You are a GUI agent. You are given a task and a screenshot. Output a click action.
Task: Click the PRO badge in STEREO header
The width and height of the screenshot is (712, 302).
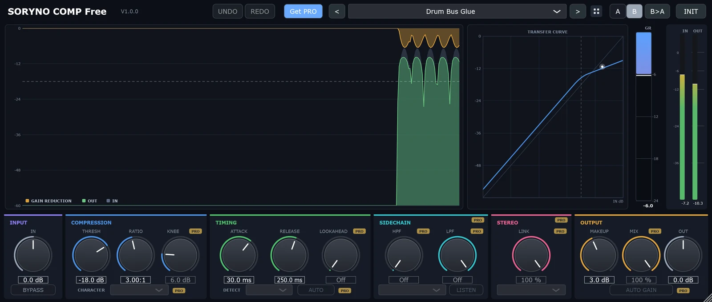561,220
